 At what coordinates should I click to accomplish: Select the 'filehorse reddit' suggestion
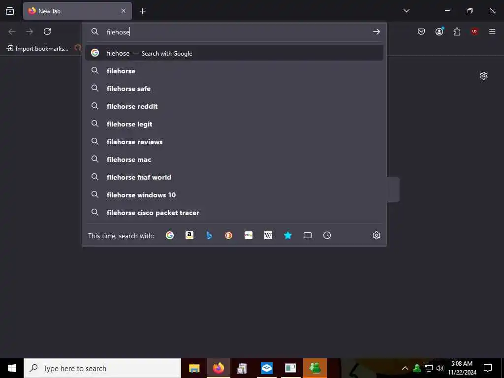pyautogui.click(x=234, y=106)
